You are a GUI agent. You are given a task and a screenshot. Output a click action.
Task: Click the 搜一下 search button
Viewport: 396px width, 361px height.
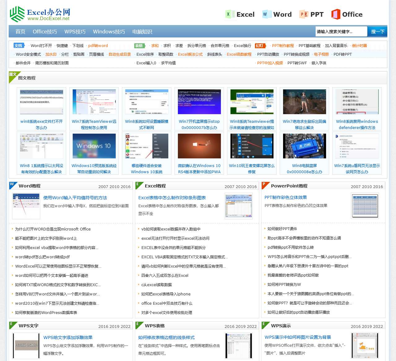(377, 32)
